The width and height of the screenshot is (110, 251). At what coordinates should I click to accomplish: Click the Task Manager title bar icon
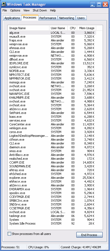click(x=4, y=4)
